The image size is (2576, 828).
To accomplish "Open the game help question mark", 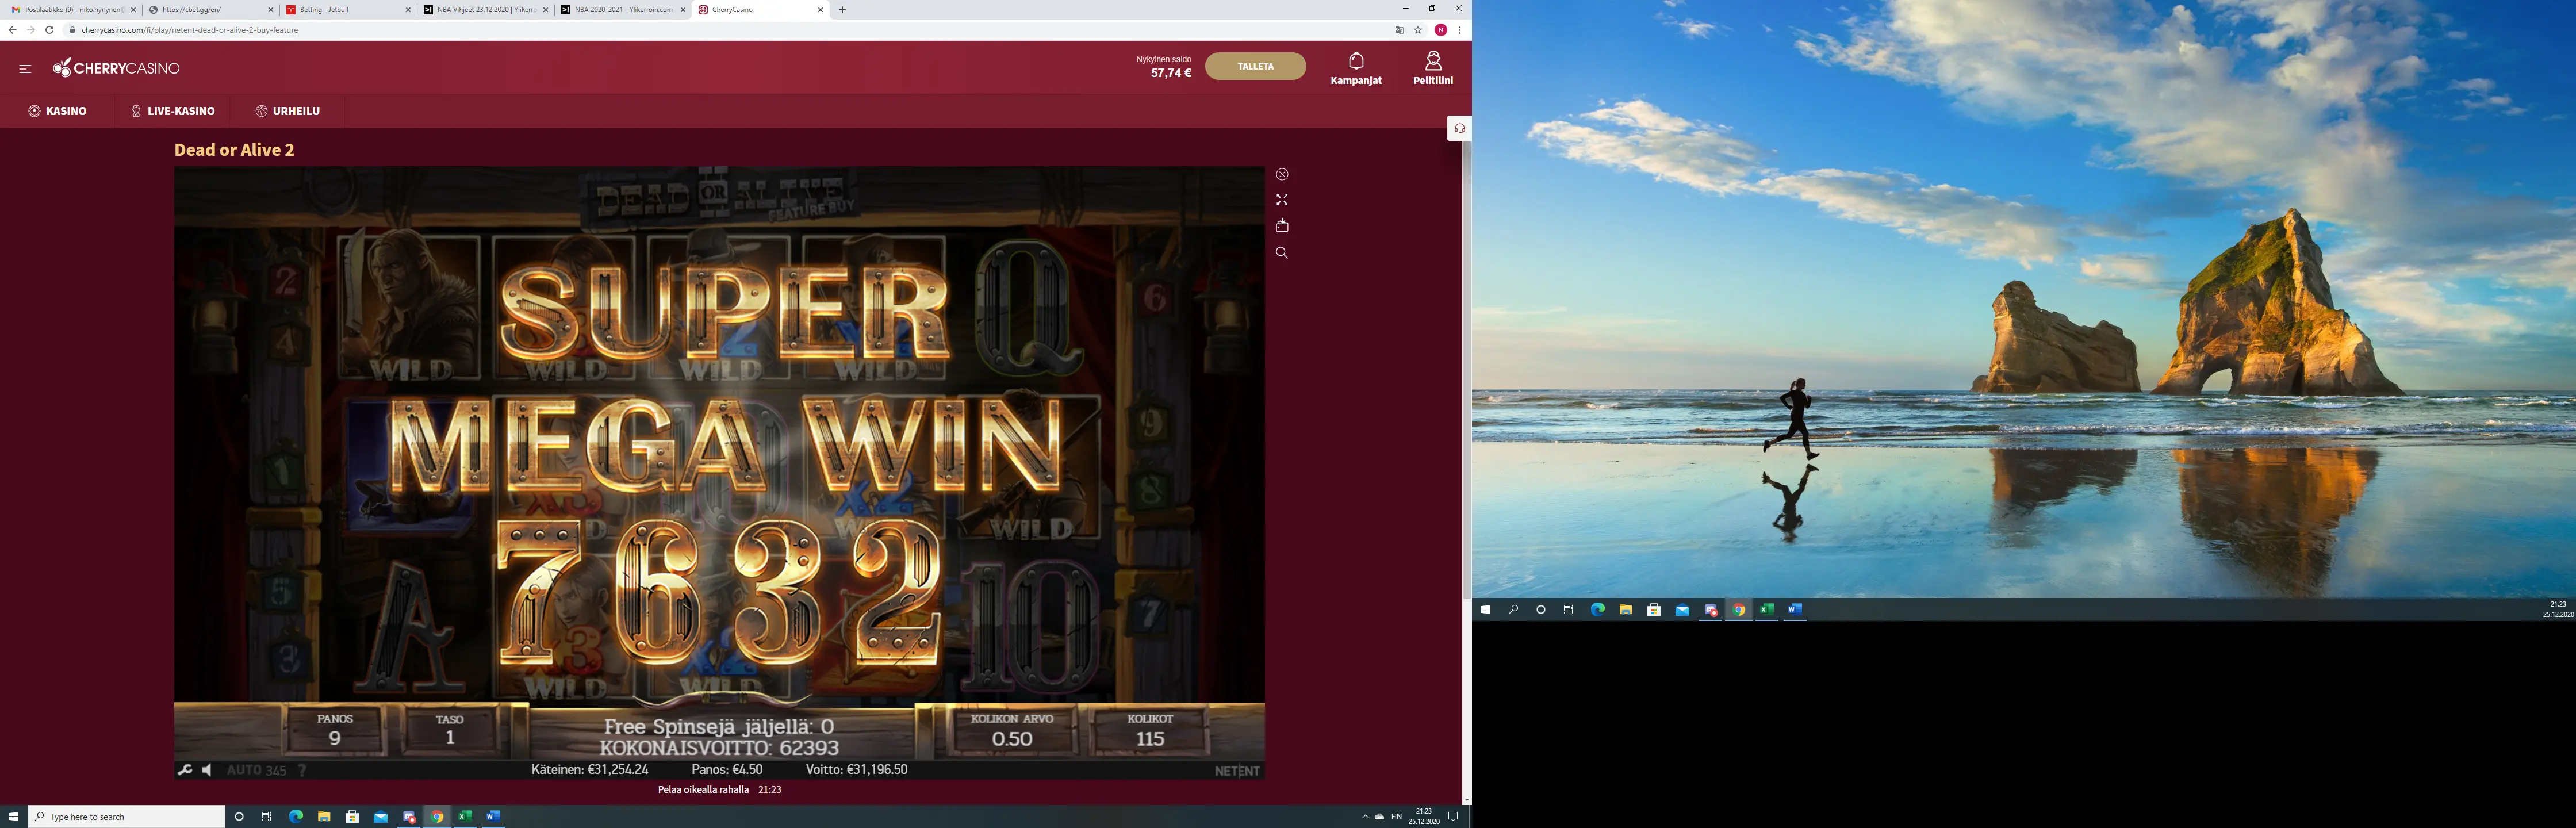I will click(x=302, y=770).
